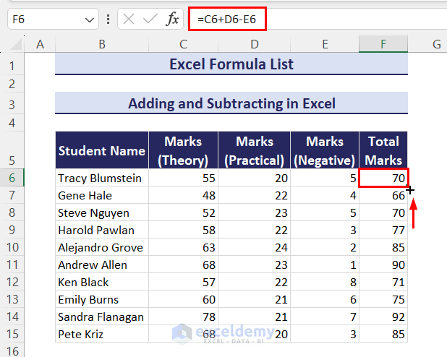The image size is (447, 357).
Task: Select row 10 header
Action: coord(12,247)
